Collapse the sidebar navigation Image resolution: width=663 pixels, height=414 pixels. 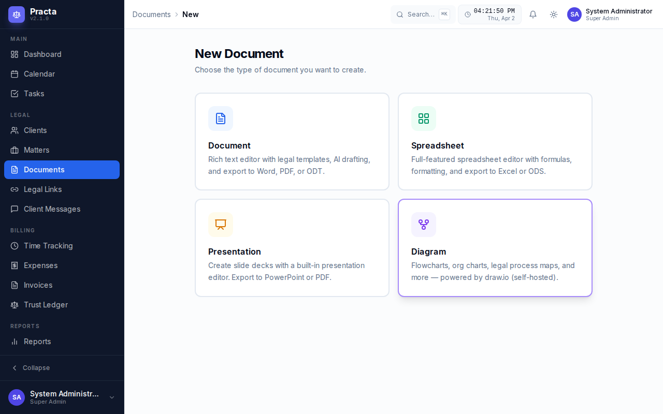click(31, 368)
